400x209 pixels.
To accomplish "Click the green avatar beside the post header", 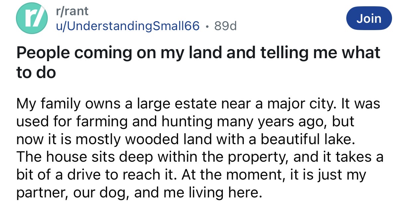I will tap(31, 18).
